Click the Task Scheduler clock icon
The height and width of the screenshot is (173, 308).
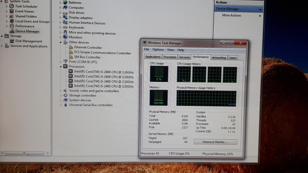[12, 6]
